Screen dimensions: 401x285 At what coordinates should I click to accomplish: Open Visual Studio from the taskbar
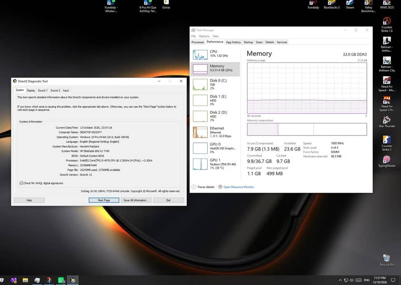13,280
